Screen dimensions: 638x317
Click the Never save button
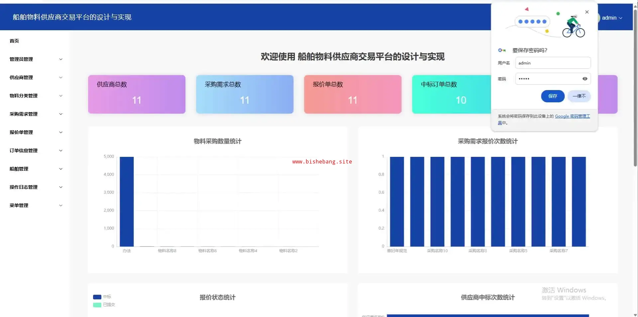[579, 96]
